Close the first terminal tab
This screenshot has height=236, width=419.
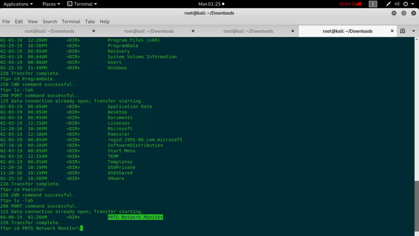94,31
